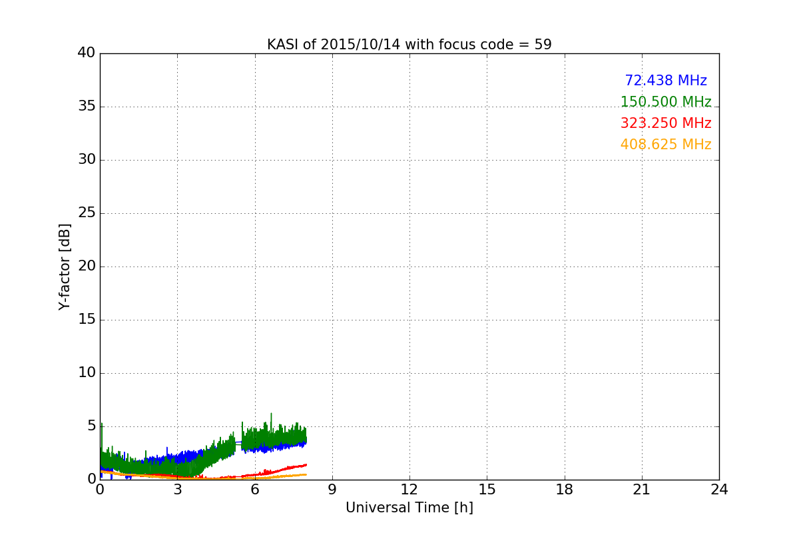
Task: Click the Y-factor [dB] axis label
Action: (x=65, y=266)
